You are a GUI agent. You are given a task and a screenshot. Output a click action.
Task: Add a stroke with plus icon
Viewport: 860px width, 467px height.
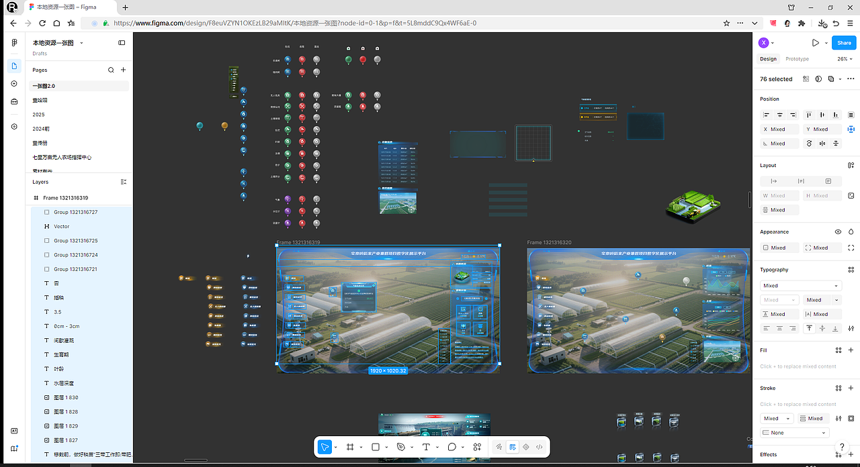click(851, 388)
